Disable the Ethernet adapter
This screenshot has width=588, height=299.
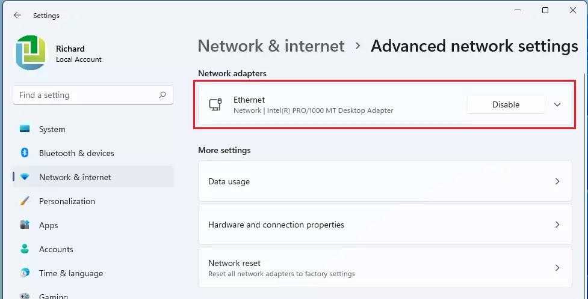(506, 104)
